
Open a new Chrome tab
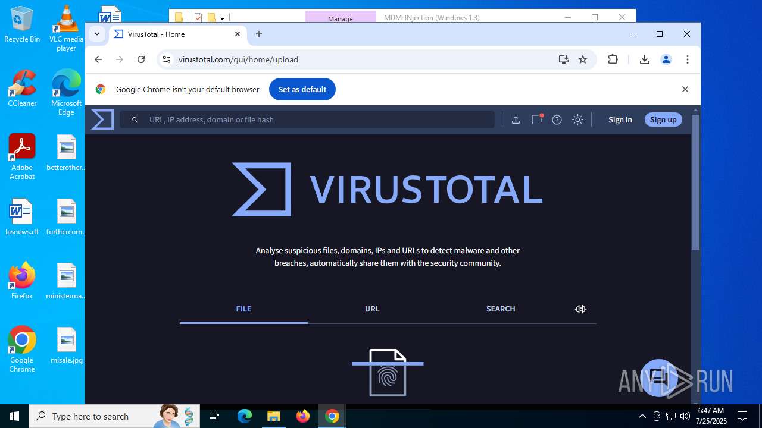click(258, 34)
